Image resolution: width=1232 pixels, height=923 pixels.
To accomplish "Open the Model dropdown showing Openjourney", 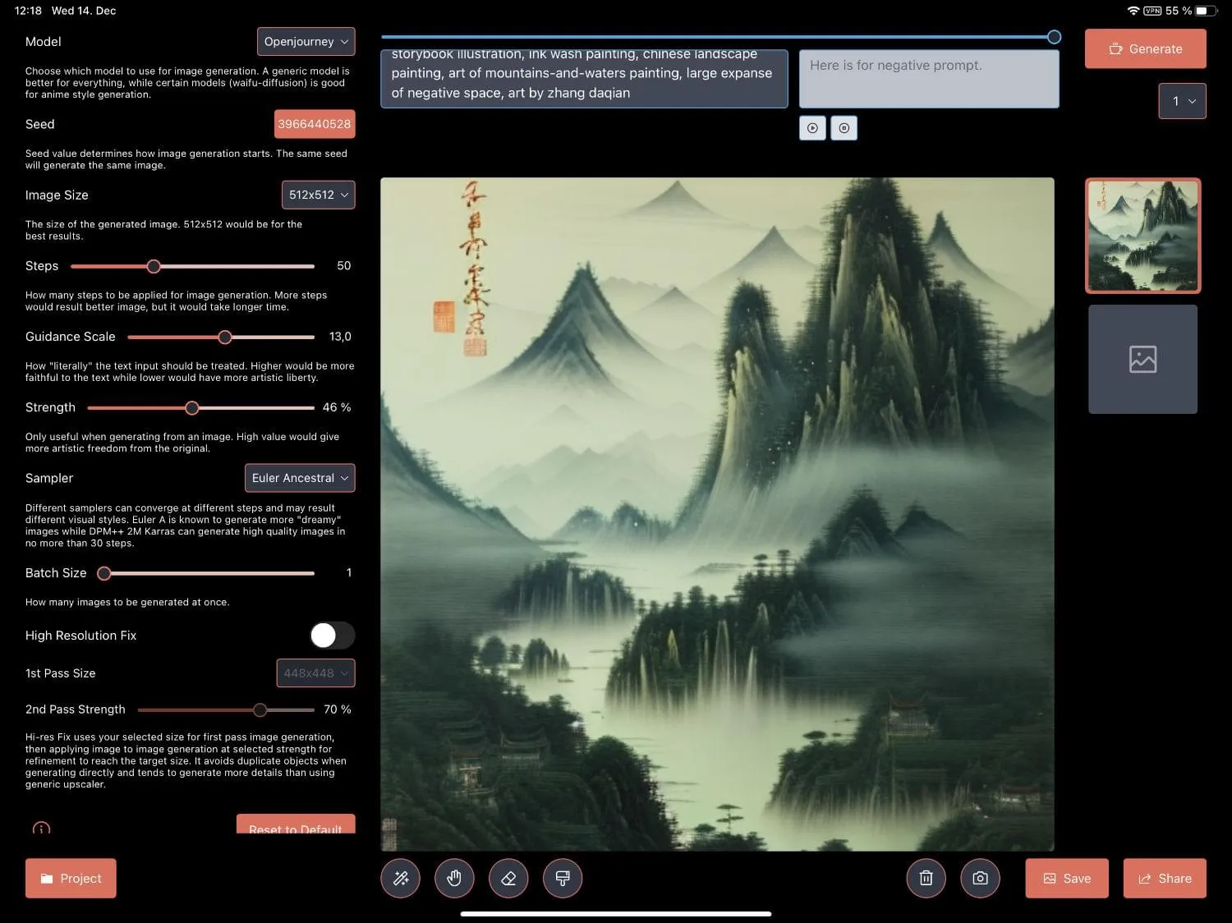I will tap(306, 42).
